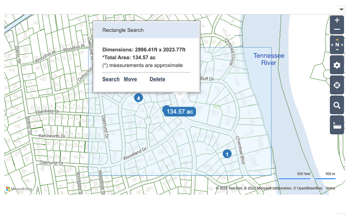Select the ruler measurement tool
Screen dimensions: 355x216
pos(337,125)
